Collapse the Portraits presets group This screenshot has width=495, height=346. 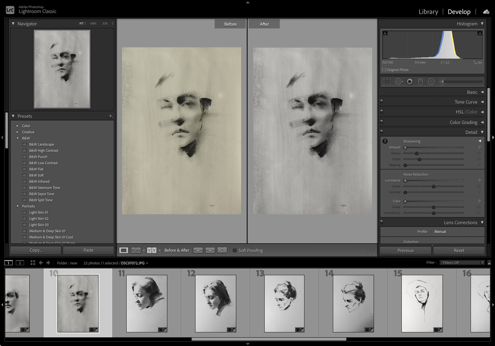(x=17, y=206)
